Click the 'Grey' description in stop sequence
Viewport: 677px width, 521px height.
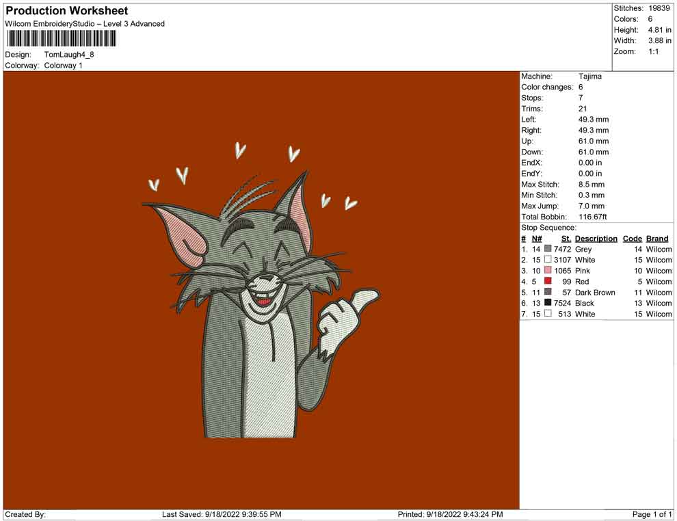pyautogui.click(x=583, y=249)
